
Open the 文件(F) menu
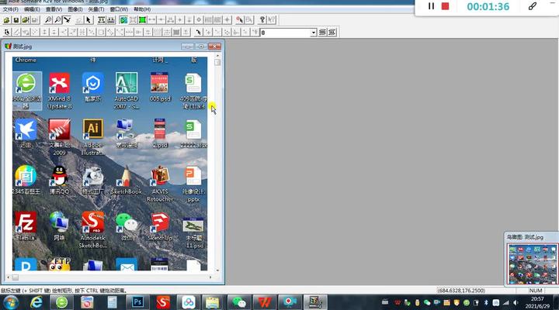click(x=10, y=9)
